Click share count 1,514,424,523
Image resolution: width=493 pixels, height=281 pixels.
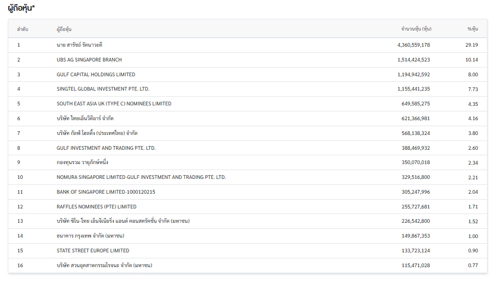tap(414, 60)
